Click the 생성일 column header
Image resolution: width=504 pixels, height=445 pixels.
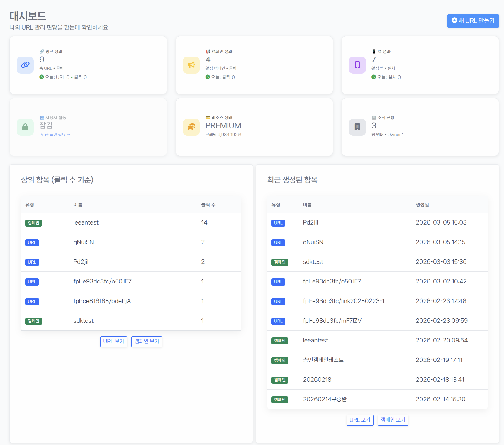click(422, 205)
